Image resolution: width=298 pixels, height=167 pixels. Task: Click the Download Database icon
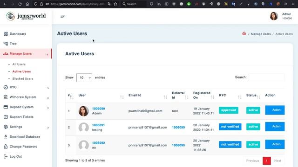pyautogui.click(x=6, y=137)
